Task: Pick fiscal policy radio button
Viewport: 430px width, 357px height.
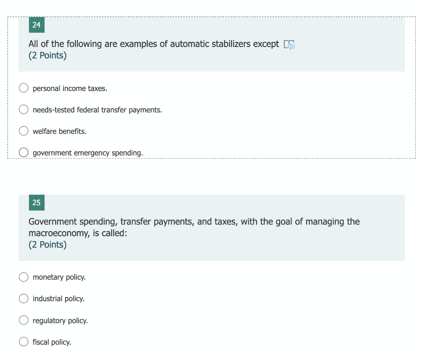Action: (x=24, y=341)
